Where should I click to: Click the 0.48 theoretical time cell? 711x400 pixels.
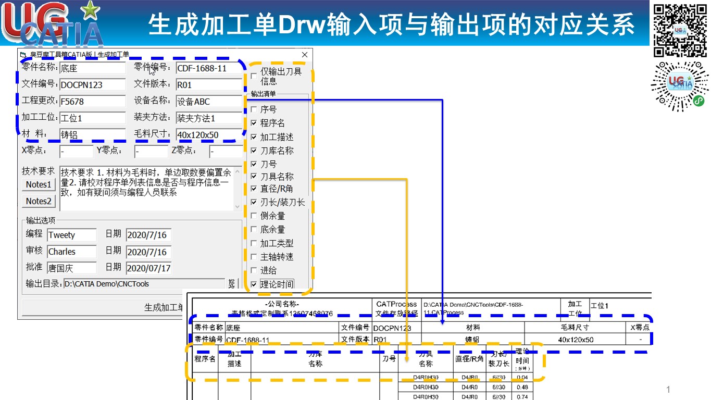522,387
